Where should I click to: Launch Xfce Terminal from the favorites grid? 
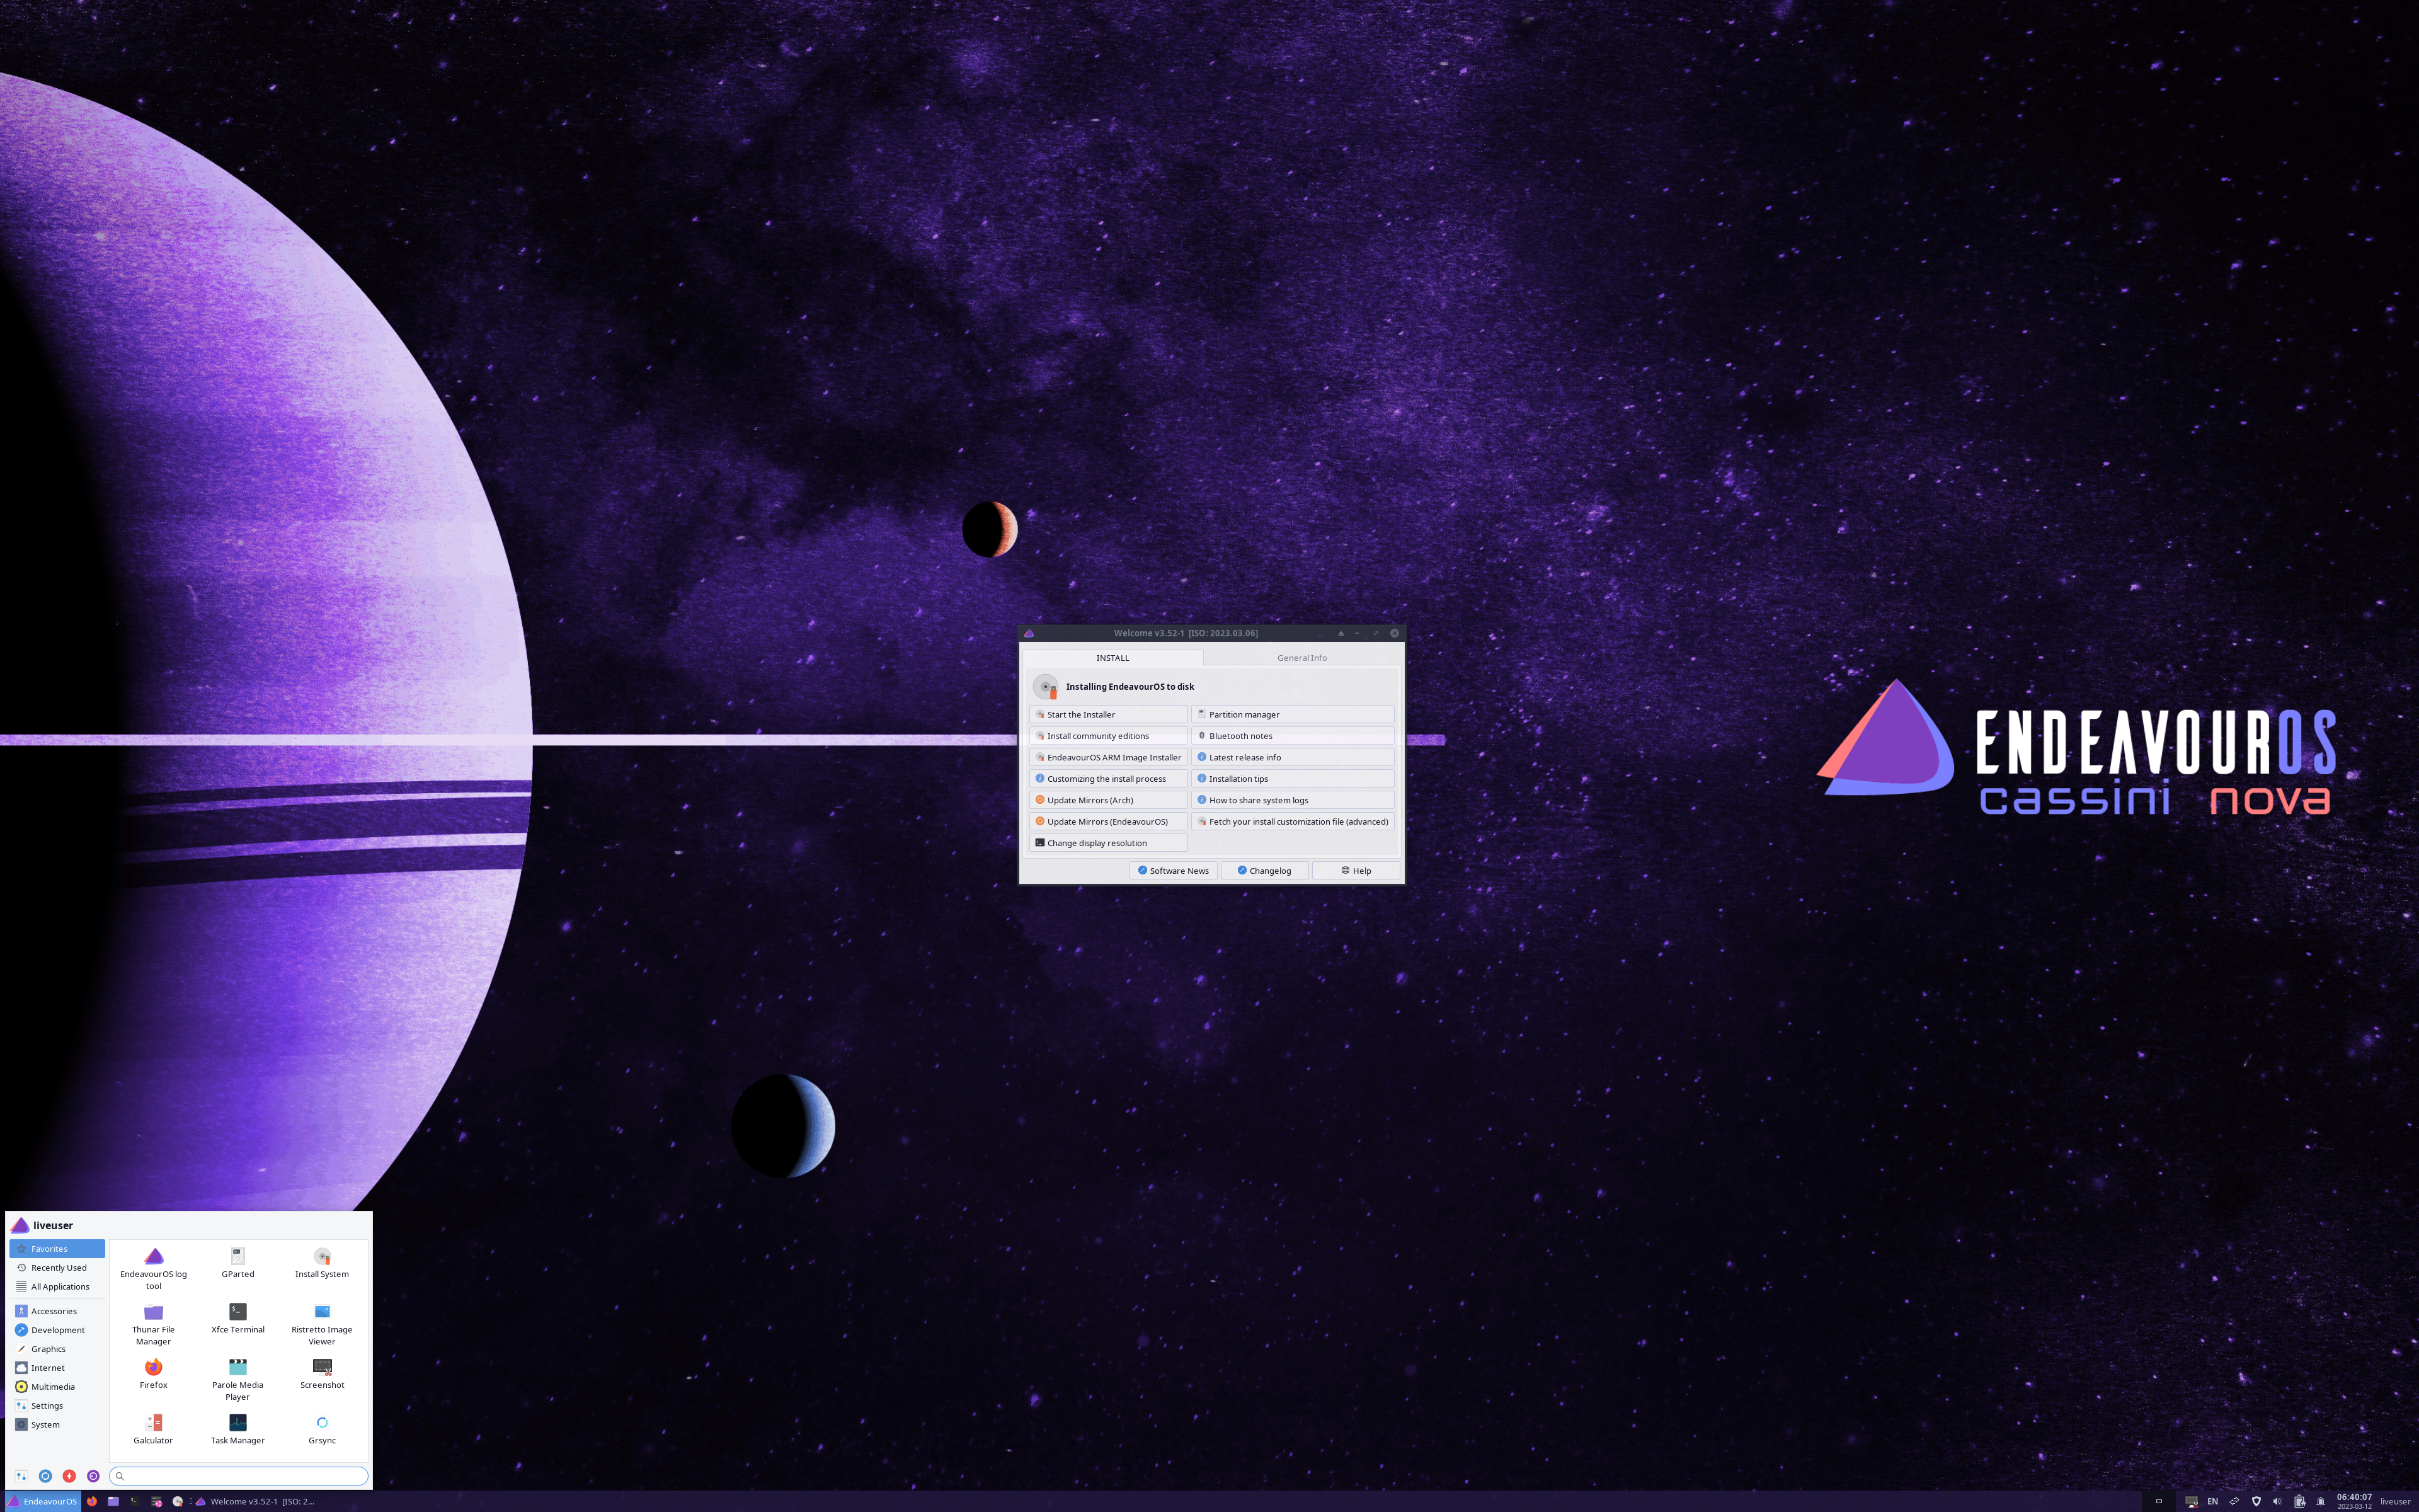tap(237, 1318)
